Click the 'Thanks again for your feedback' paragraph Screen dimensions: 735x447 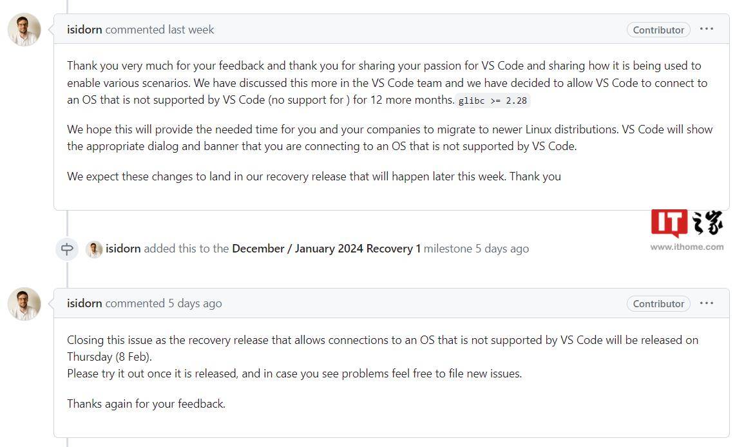click(x=146, y=403)
